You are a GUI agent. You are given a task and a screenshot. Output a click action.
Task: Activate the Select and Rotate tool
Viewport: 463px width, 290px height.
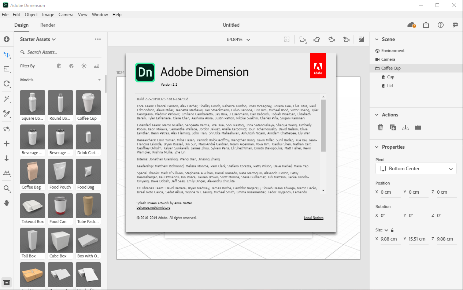[x=6, y=83]
